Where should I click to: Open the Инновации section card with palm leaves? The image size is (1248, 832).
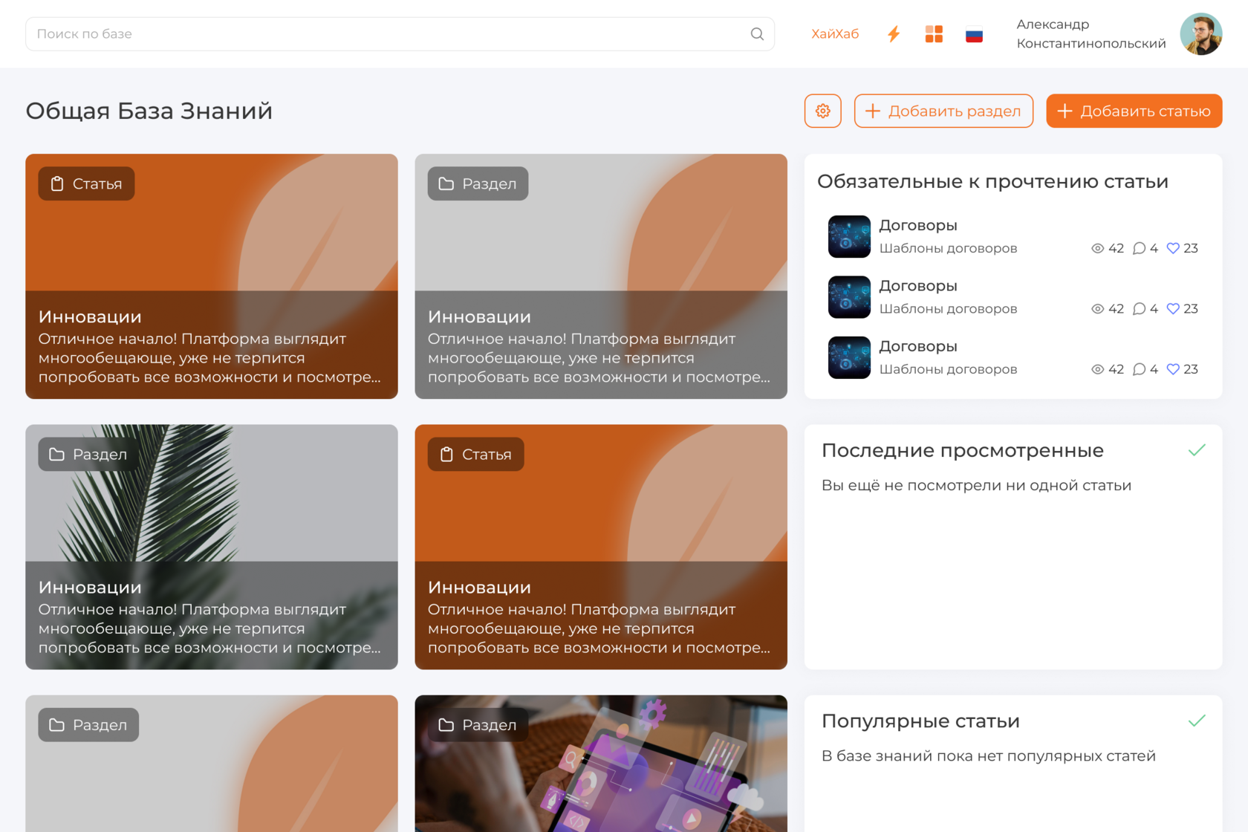(212, 547)
